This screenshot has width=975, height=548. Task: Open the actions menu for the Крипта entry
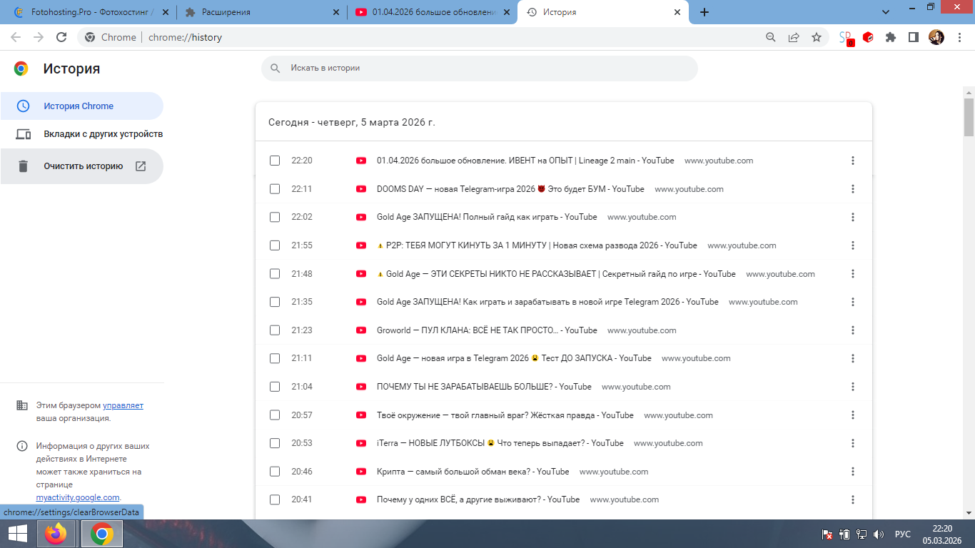[853, 472]
